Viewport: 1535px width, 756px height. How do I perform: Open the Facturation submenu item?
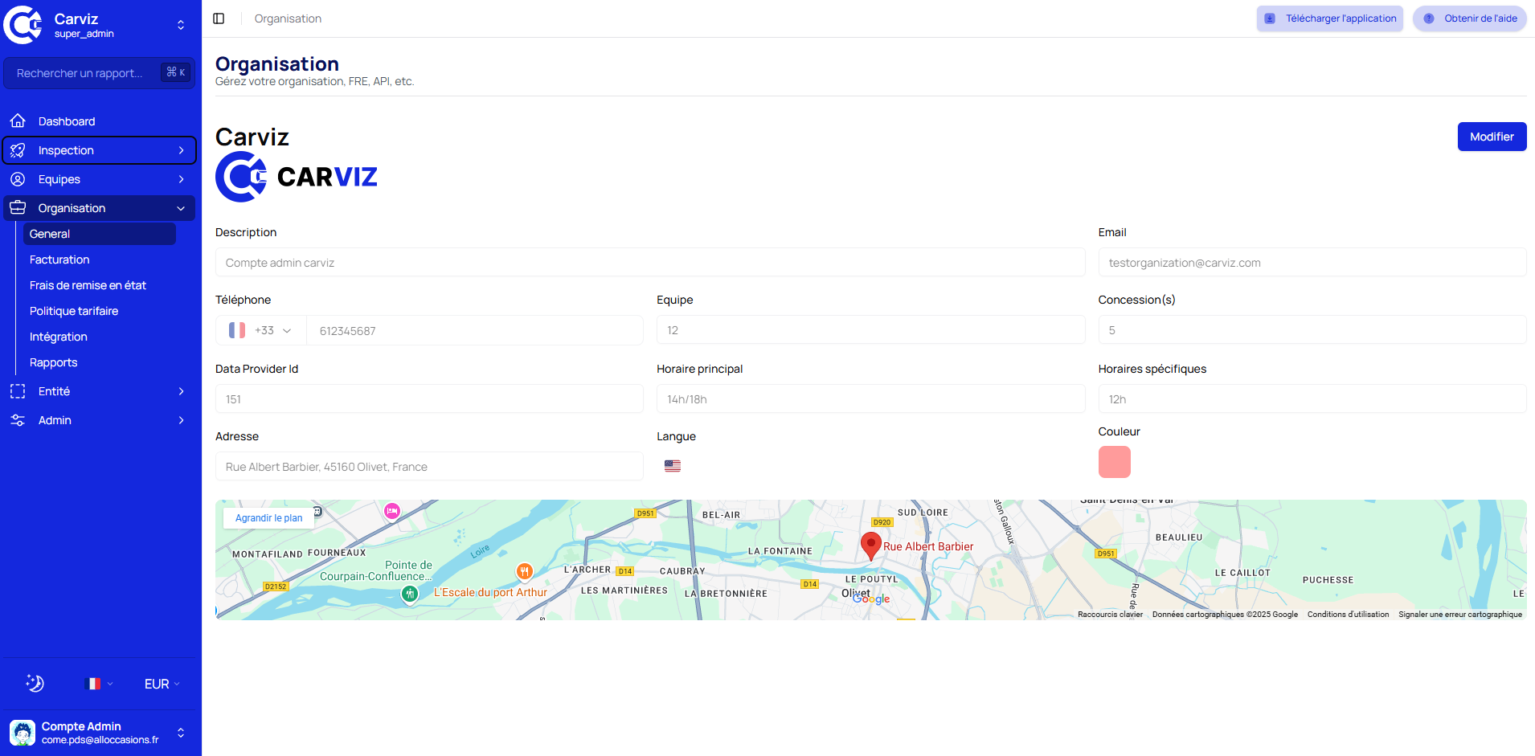coord(100,259)
